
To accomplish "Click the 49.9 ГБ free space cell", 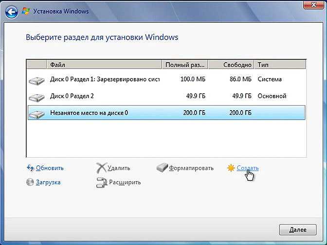I will [242, 96].
